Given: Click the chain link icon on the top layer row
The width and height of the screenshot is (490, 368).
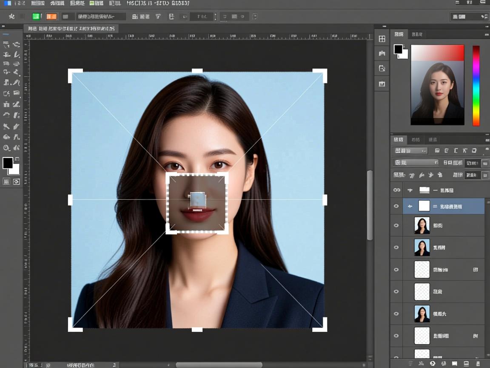Looking at the screenshot, I should (396, 190).
